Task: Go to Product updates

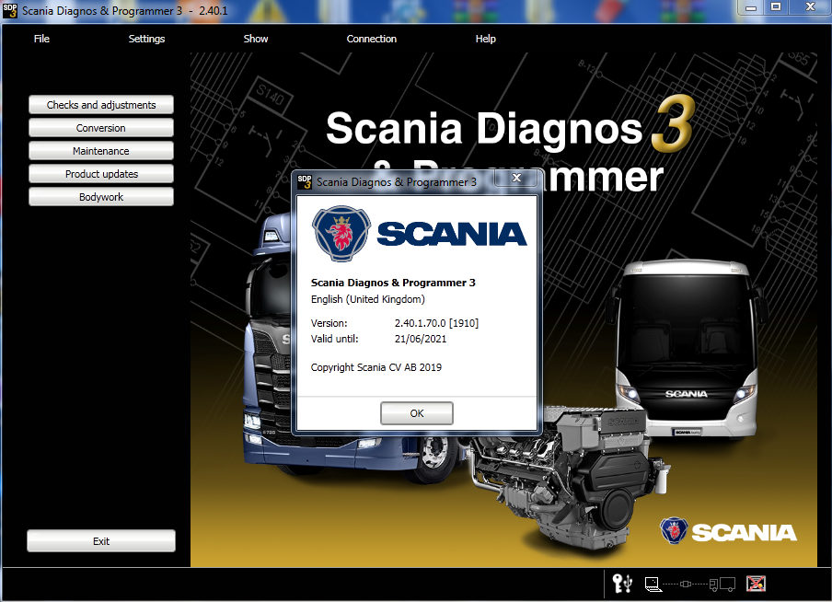Action: tap(101, 174)
